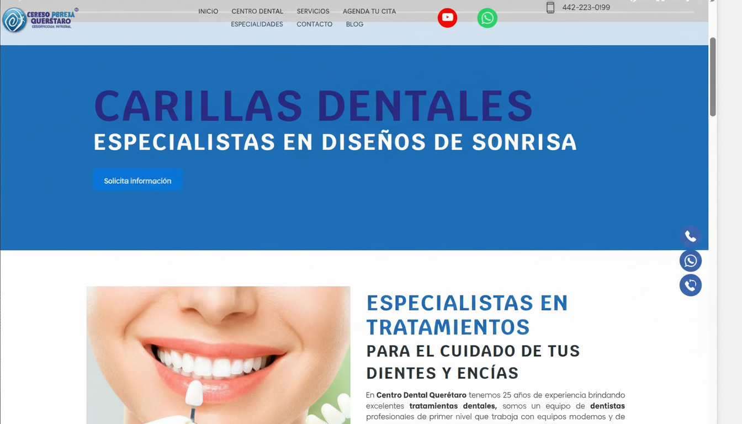
Task: Select INICIO in the navigation menu
Action: 208,11
